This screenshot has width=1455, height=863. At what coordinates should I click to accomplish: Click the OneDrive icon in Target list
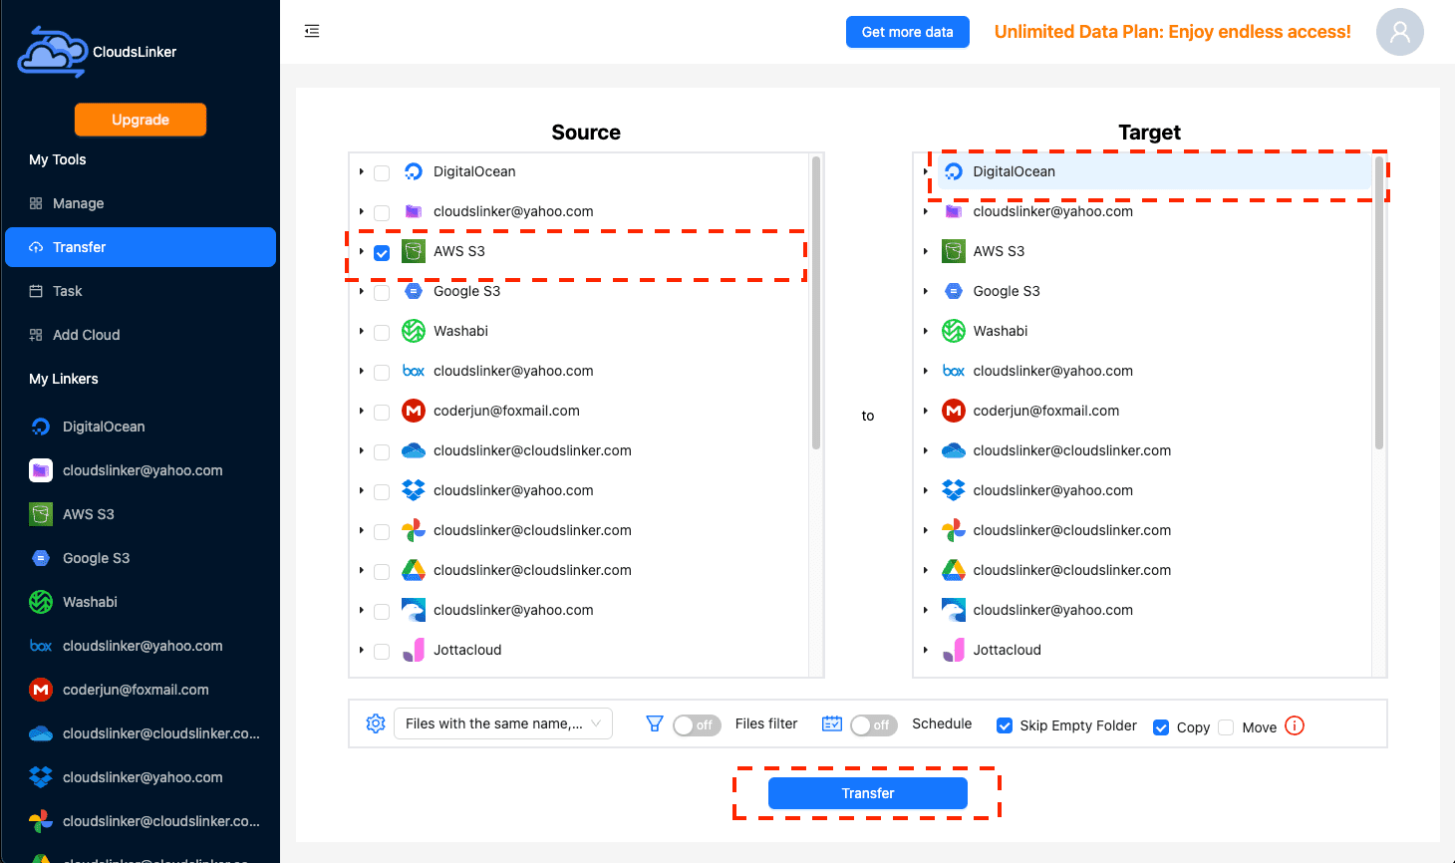[954, 450]
